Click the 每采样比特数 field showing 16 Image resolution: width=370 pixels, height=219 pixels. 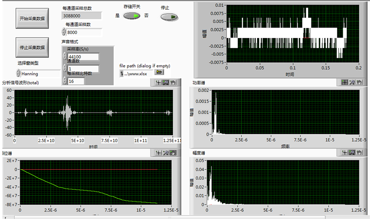76,81
